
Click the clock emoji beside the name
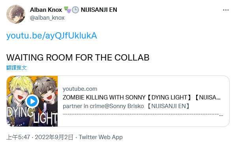[75, 10]
